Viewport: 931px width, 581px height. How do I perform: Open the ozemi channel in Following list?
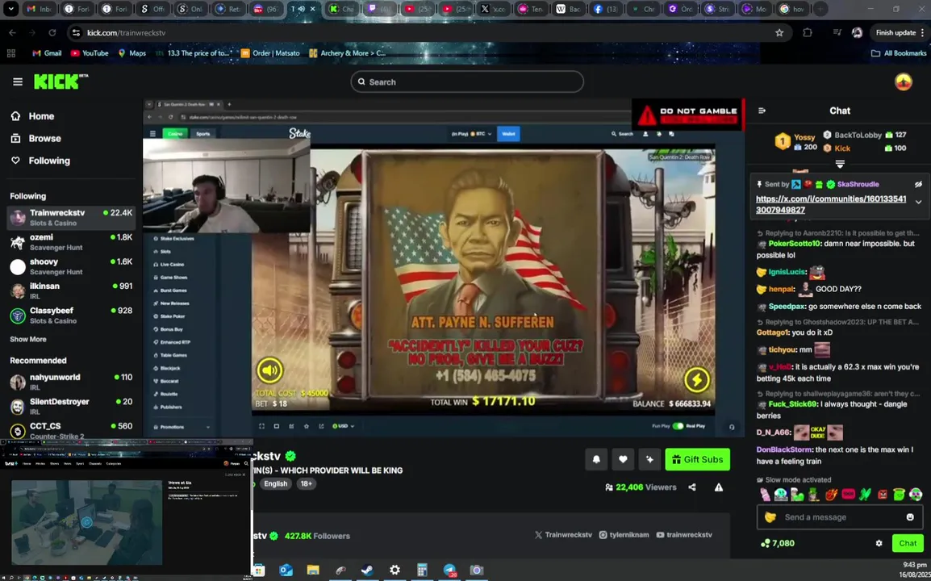point(71,242)
